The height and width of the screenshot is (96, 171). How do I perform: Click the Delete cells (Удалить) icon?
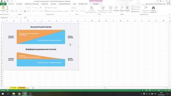pyautogui.click(x=122, y=8)
